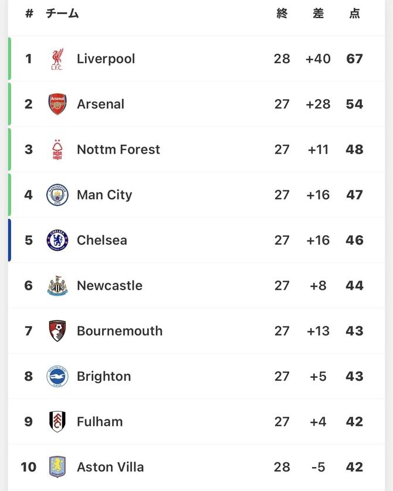Open the Man City team name
The height and width of the screenshot is (491, 393).
[104, 195]
